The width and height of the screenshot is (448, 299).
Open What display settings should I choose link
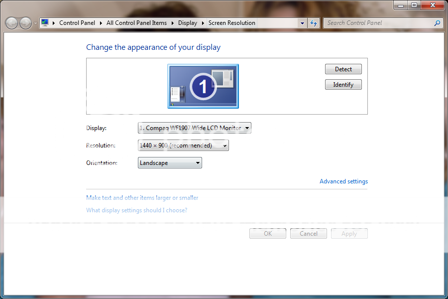(x=136, y=210)
